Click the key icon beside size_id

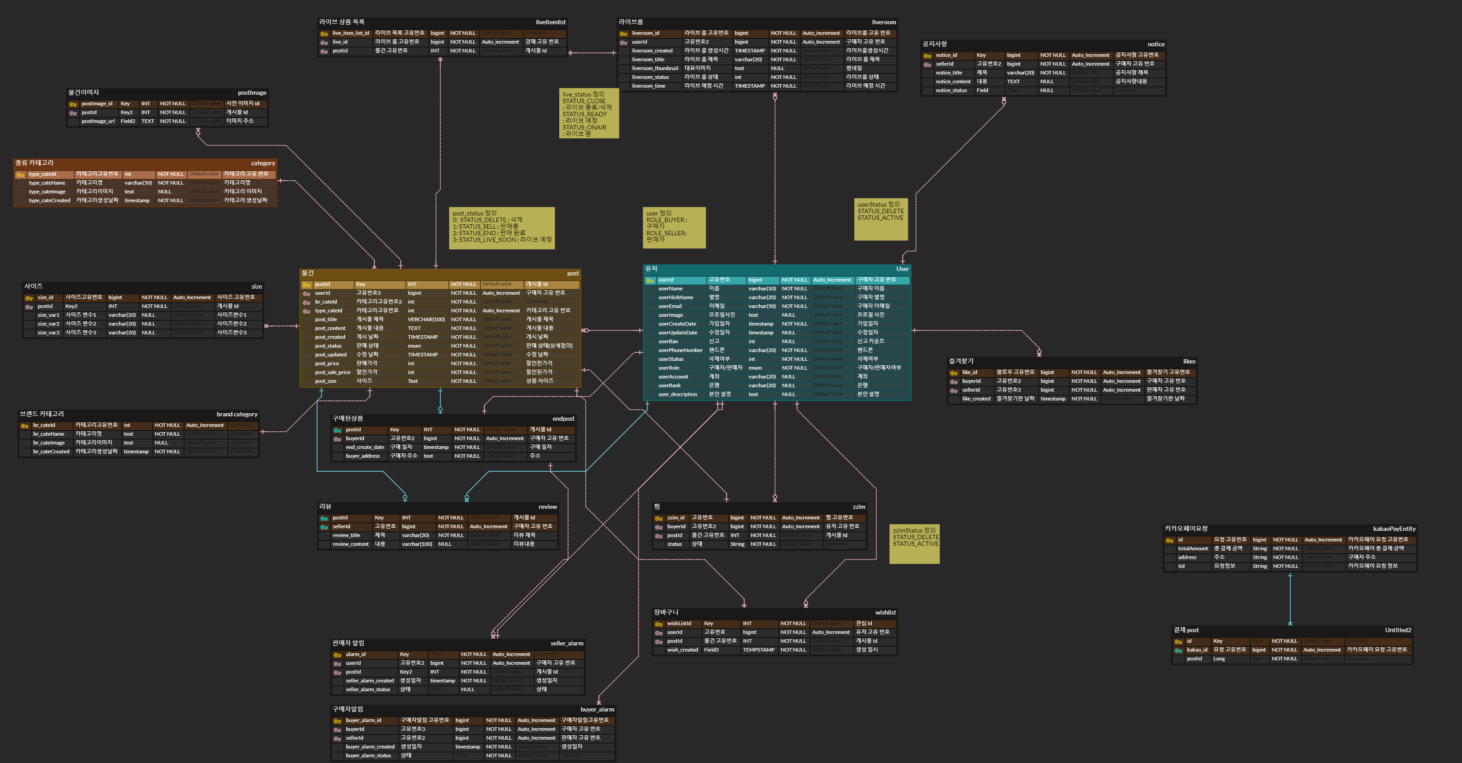pyautogui.click(x=28, y=297)
